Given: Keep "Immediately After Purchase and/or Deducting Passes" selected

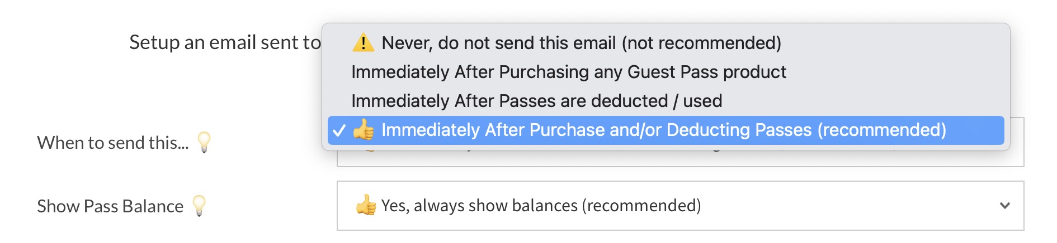Looking at the screenshot, I should [664, 130].
